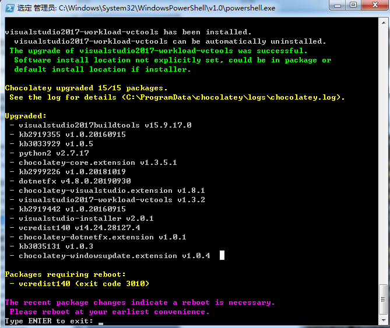Click the chocolatey.log path line

(177, 97)
